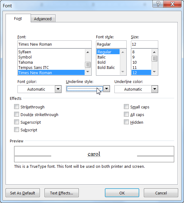The height and width of the screenshot is (203, 184).
Task: Click the Size input field
Action: click(x=144, y=44)
